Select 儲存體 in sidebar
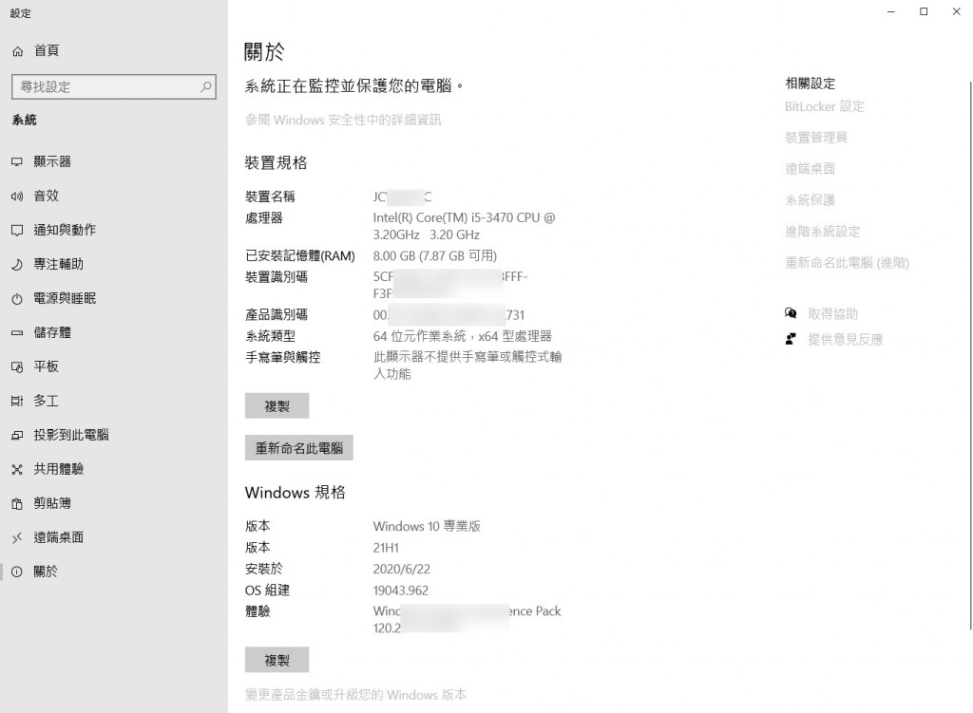973x713 pixels. coord(114,332)
